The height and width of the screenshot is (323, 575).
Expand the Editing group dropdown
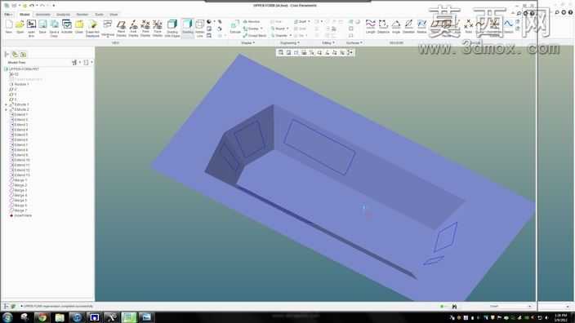click(x=328, y=43)
